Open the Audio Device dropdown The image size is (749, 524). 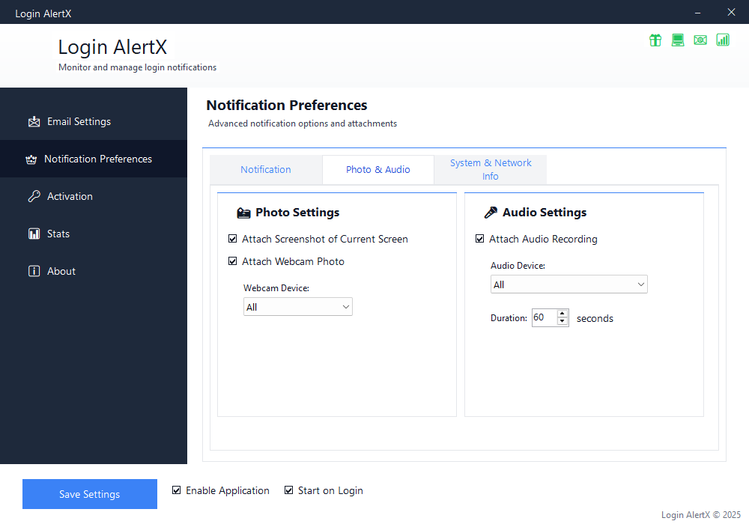tap(569, 284)
